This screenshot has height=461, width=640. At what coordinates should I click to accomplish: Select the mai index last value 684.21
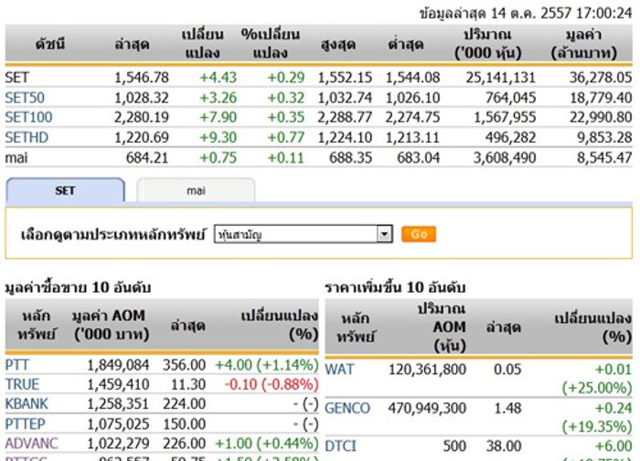click(147, 157)
